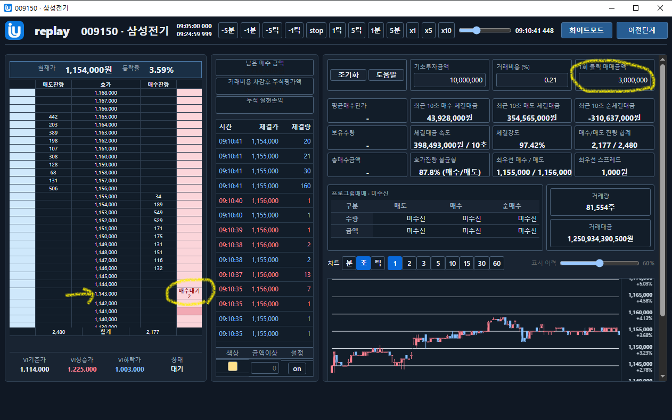Rewind replay by 5 minutes (-5분)

pos(228,30)
